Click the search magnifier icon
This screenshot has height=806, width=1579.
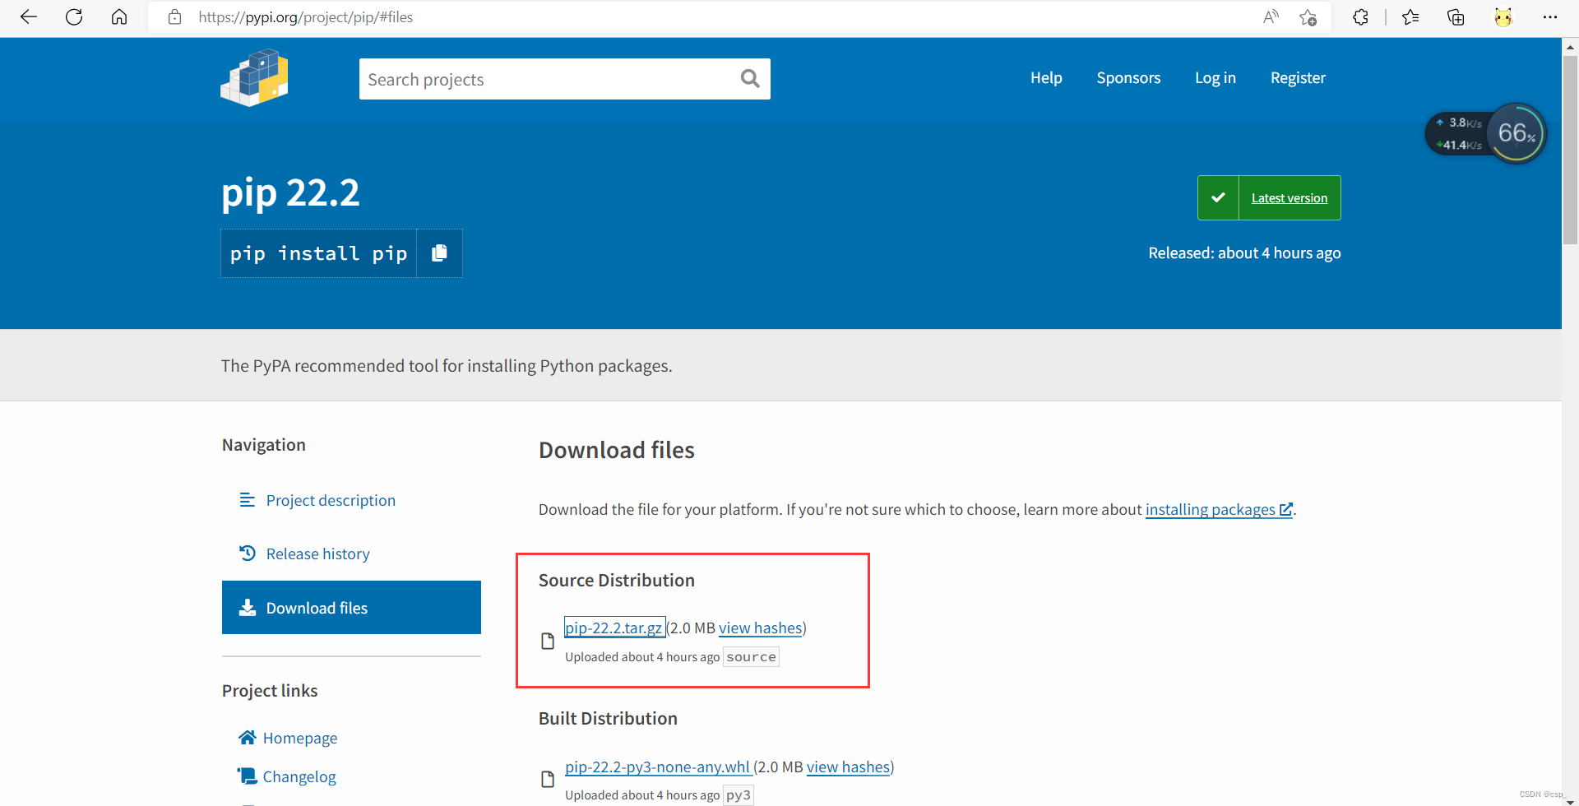[749, 78]
